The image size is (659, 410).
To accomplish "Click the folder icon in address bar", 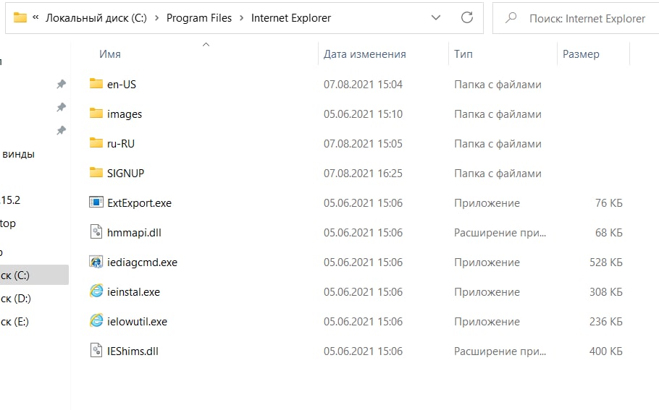I will point(20,17).
